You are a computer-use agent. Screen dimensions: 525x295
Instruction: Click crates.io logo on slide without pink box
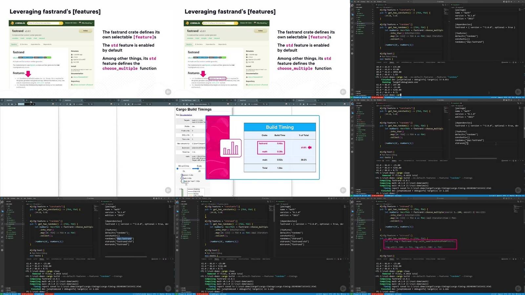[18, 23]
